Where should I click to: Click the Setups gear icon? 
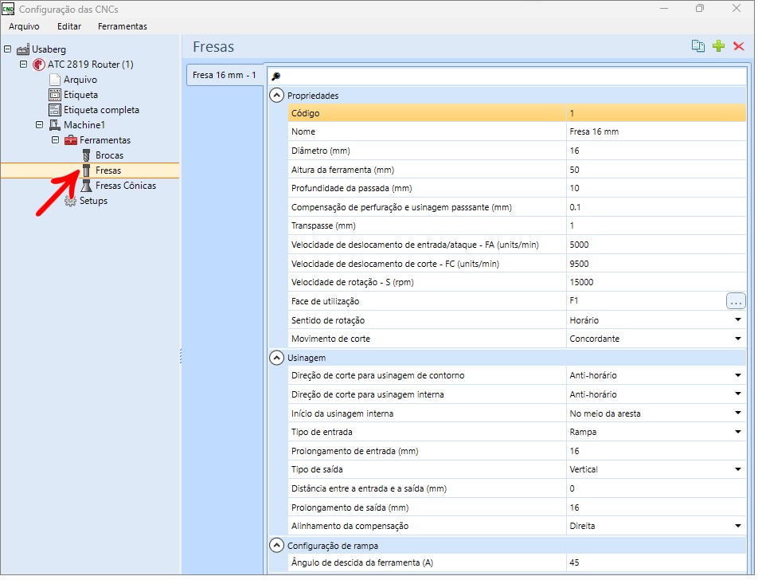71,201
